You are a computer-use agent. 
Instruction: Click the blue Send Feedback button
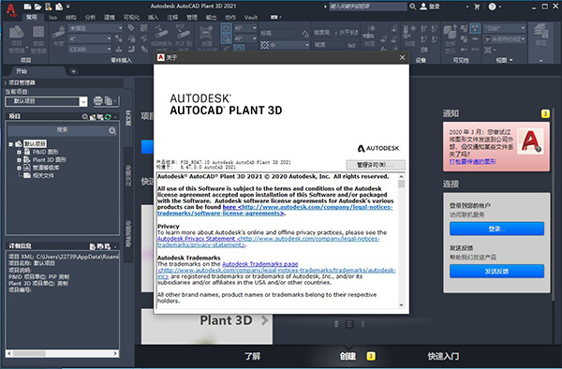[x=496, y=272]
